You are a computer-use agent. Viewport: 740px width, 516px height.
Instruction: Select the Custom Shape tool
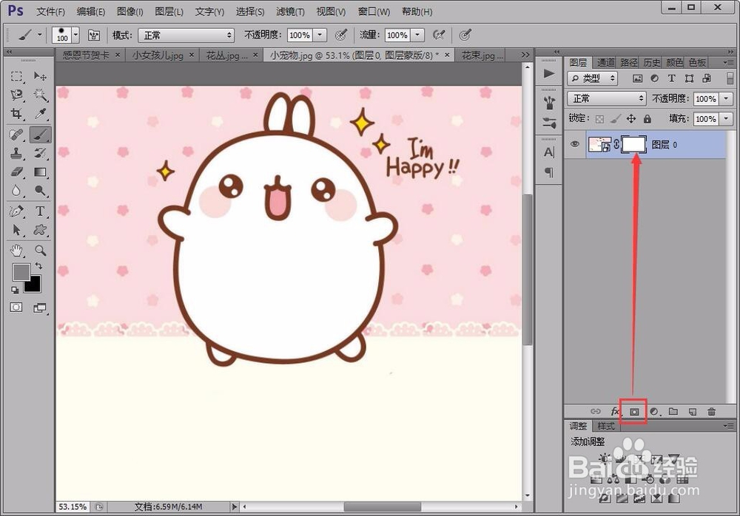[x=40, y=230]
